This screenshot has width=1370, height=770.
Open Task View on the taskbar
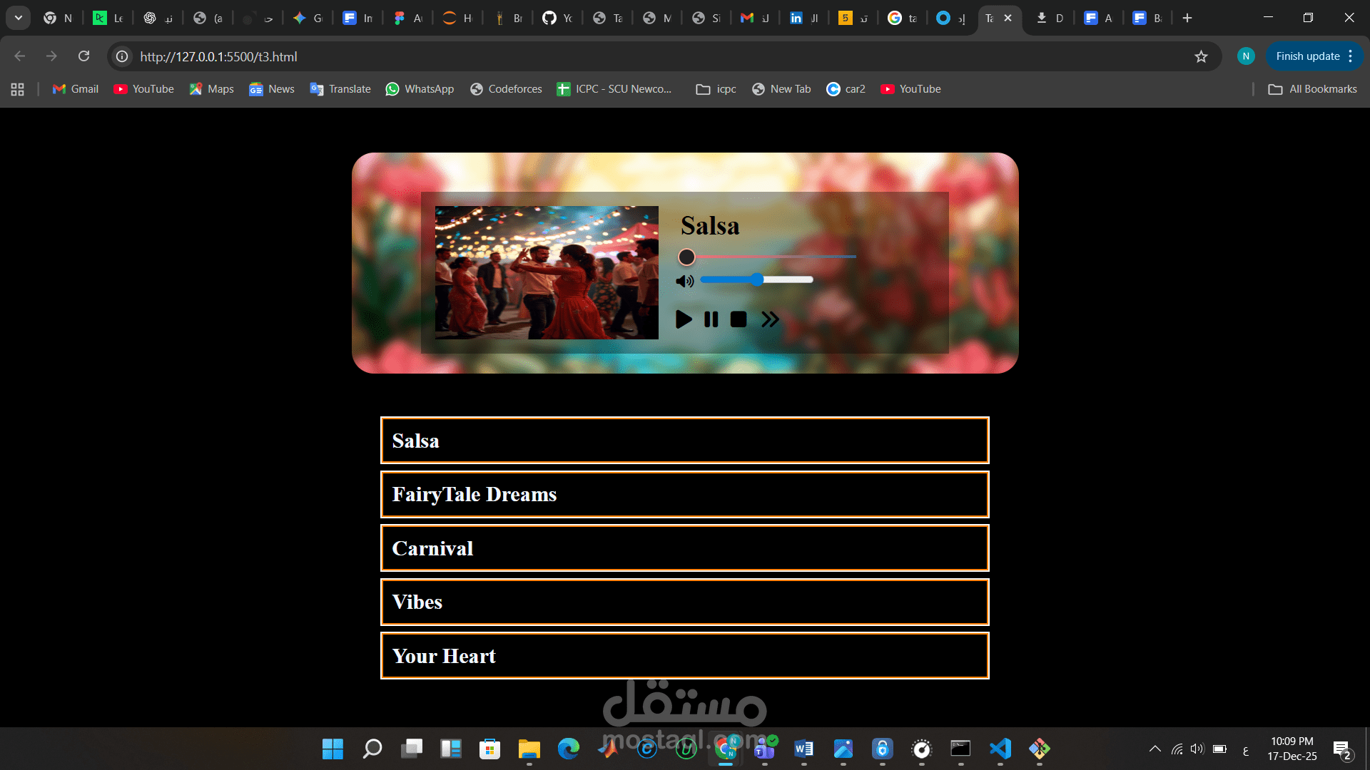[411, 749]
